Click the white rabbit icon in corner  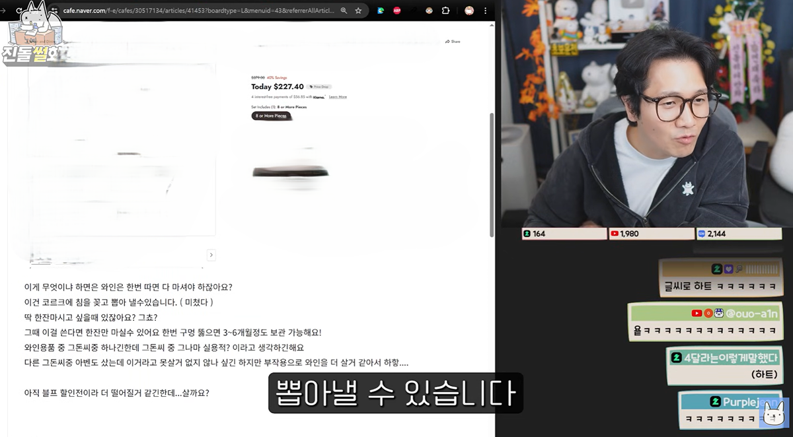(x=774, y=414)
